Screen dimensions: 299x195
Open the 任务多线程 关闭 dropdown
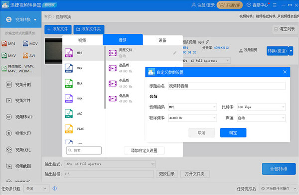pyautogui.click(x=36, y=189)
